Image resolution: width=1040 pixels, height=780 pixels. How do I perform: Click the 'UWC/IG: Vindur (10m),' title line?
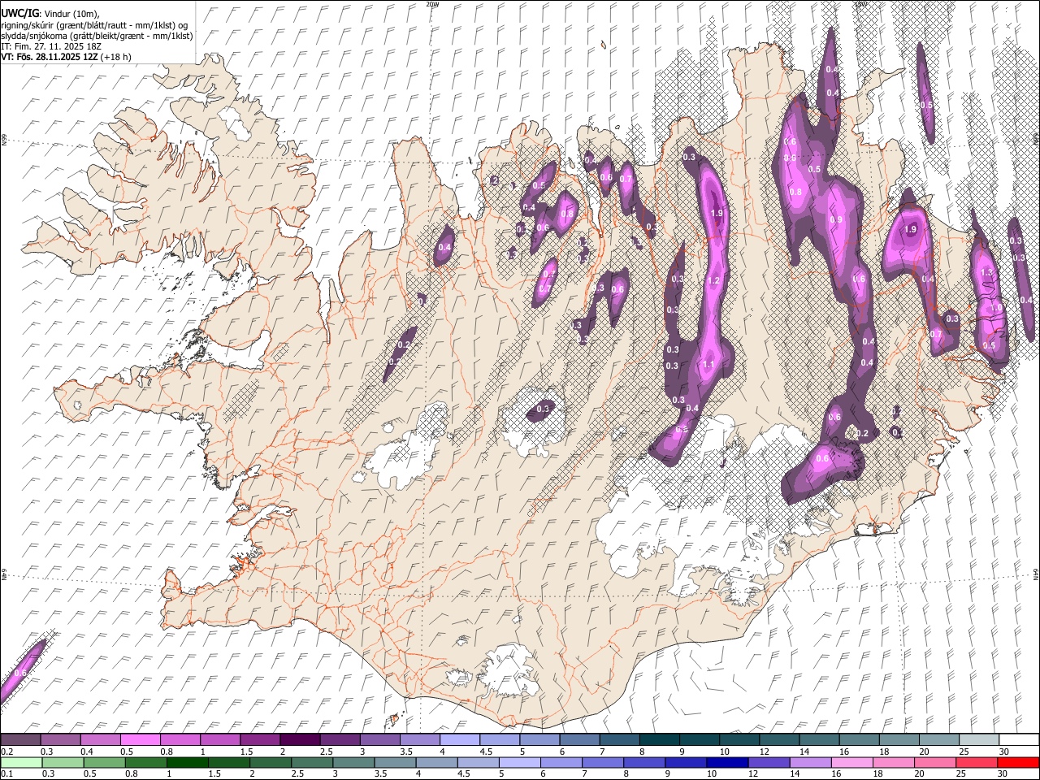click(x=50, y=14)
